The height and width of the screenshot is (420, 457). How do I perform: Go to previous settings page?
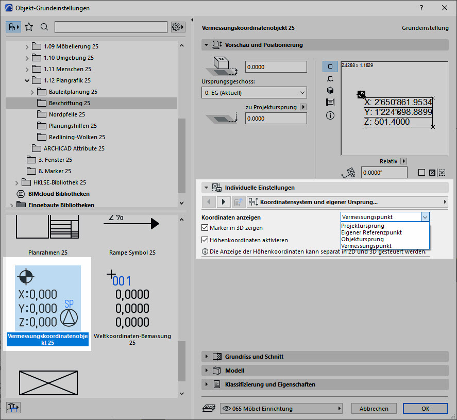[x=209, y=201]
